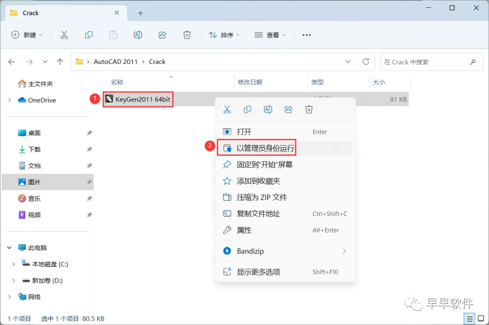
Task: Click the context menu Copy icon
Action: 247,110
